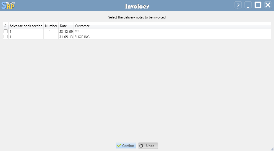
Task: Maximize the Invoices window
Action: click(258, 5)
